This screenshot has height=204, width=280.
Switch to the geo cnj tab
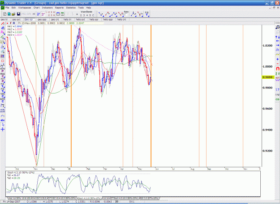[55, 19]
